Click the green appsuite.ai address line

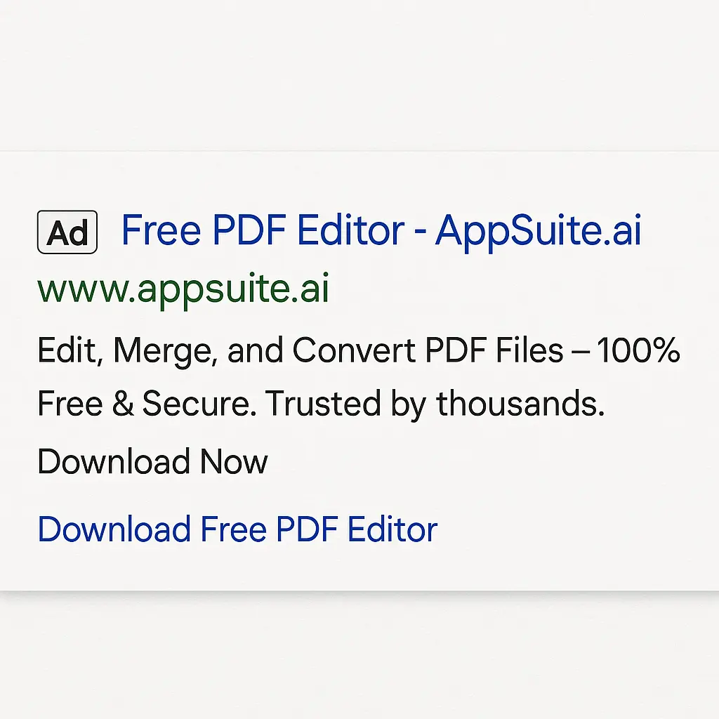183,286
